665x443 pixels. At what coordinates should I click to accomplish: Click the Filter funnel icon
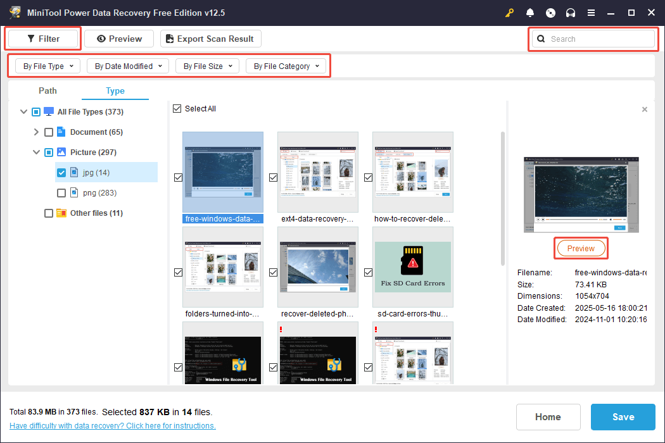(30, 38)
